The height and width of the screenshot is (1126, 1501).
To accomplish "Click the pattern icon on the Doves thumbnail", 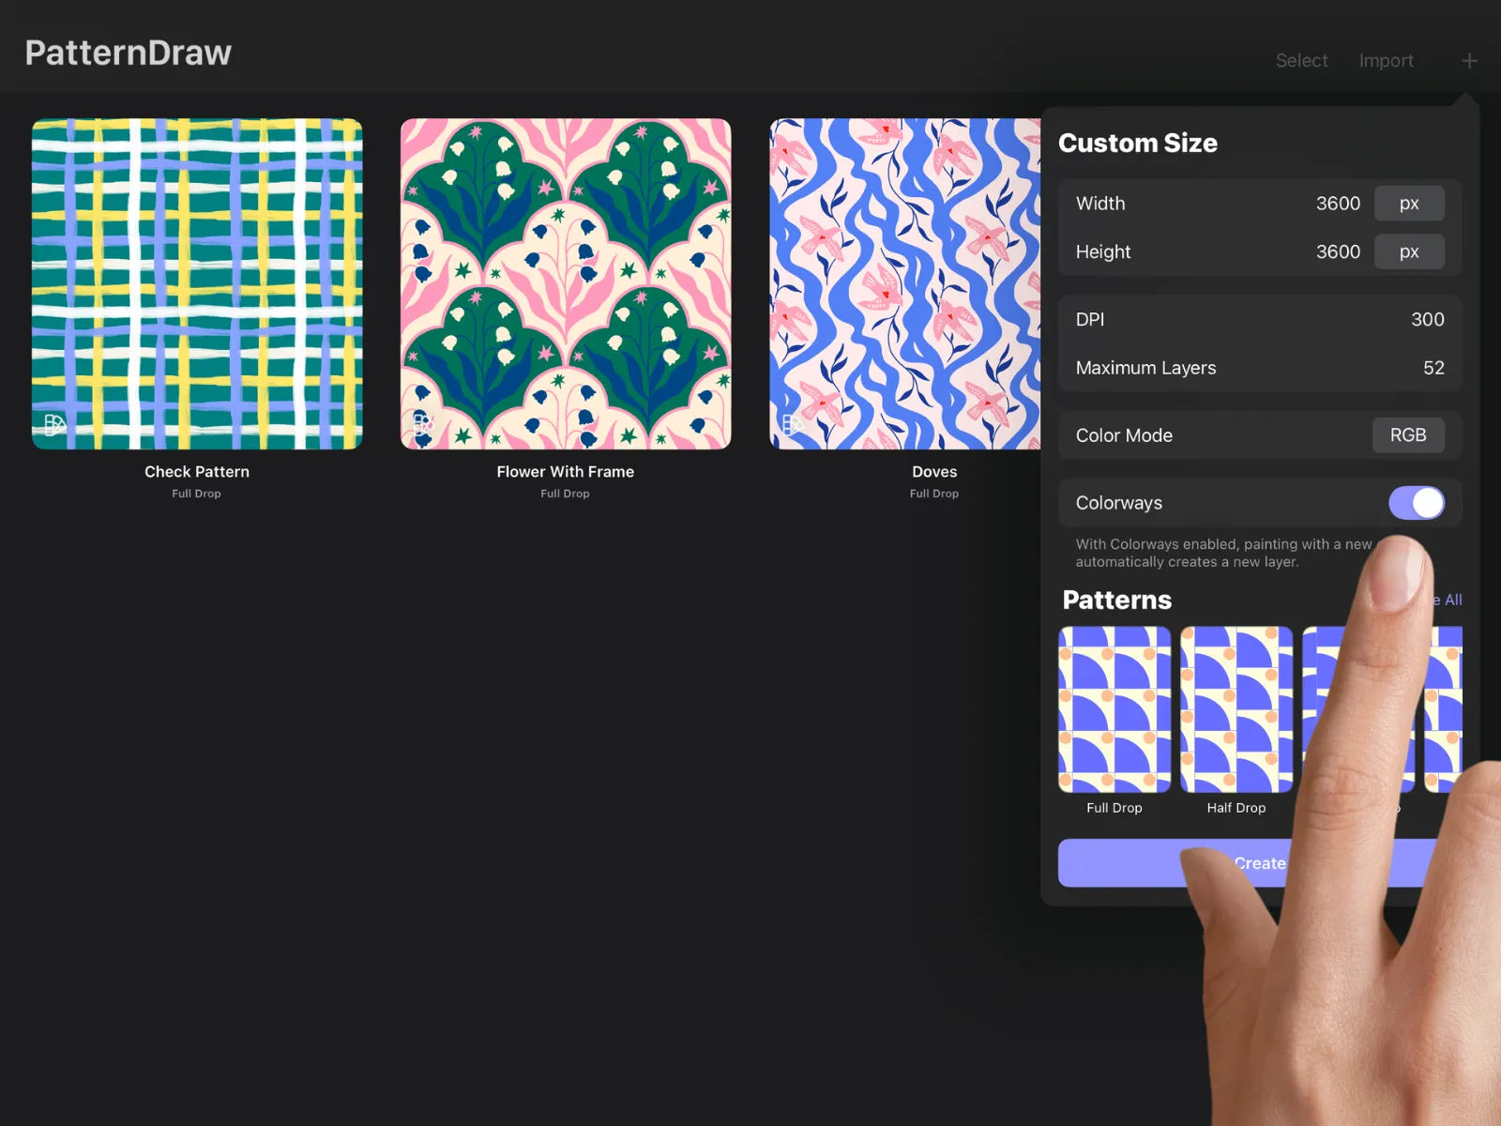I will point(793,424).
